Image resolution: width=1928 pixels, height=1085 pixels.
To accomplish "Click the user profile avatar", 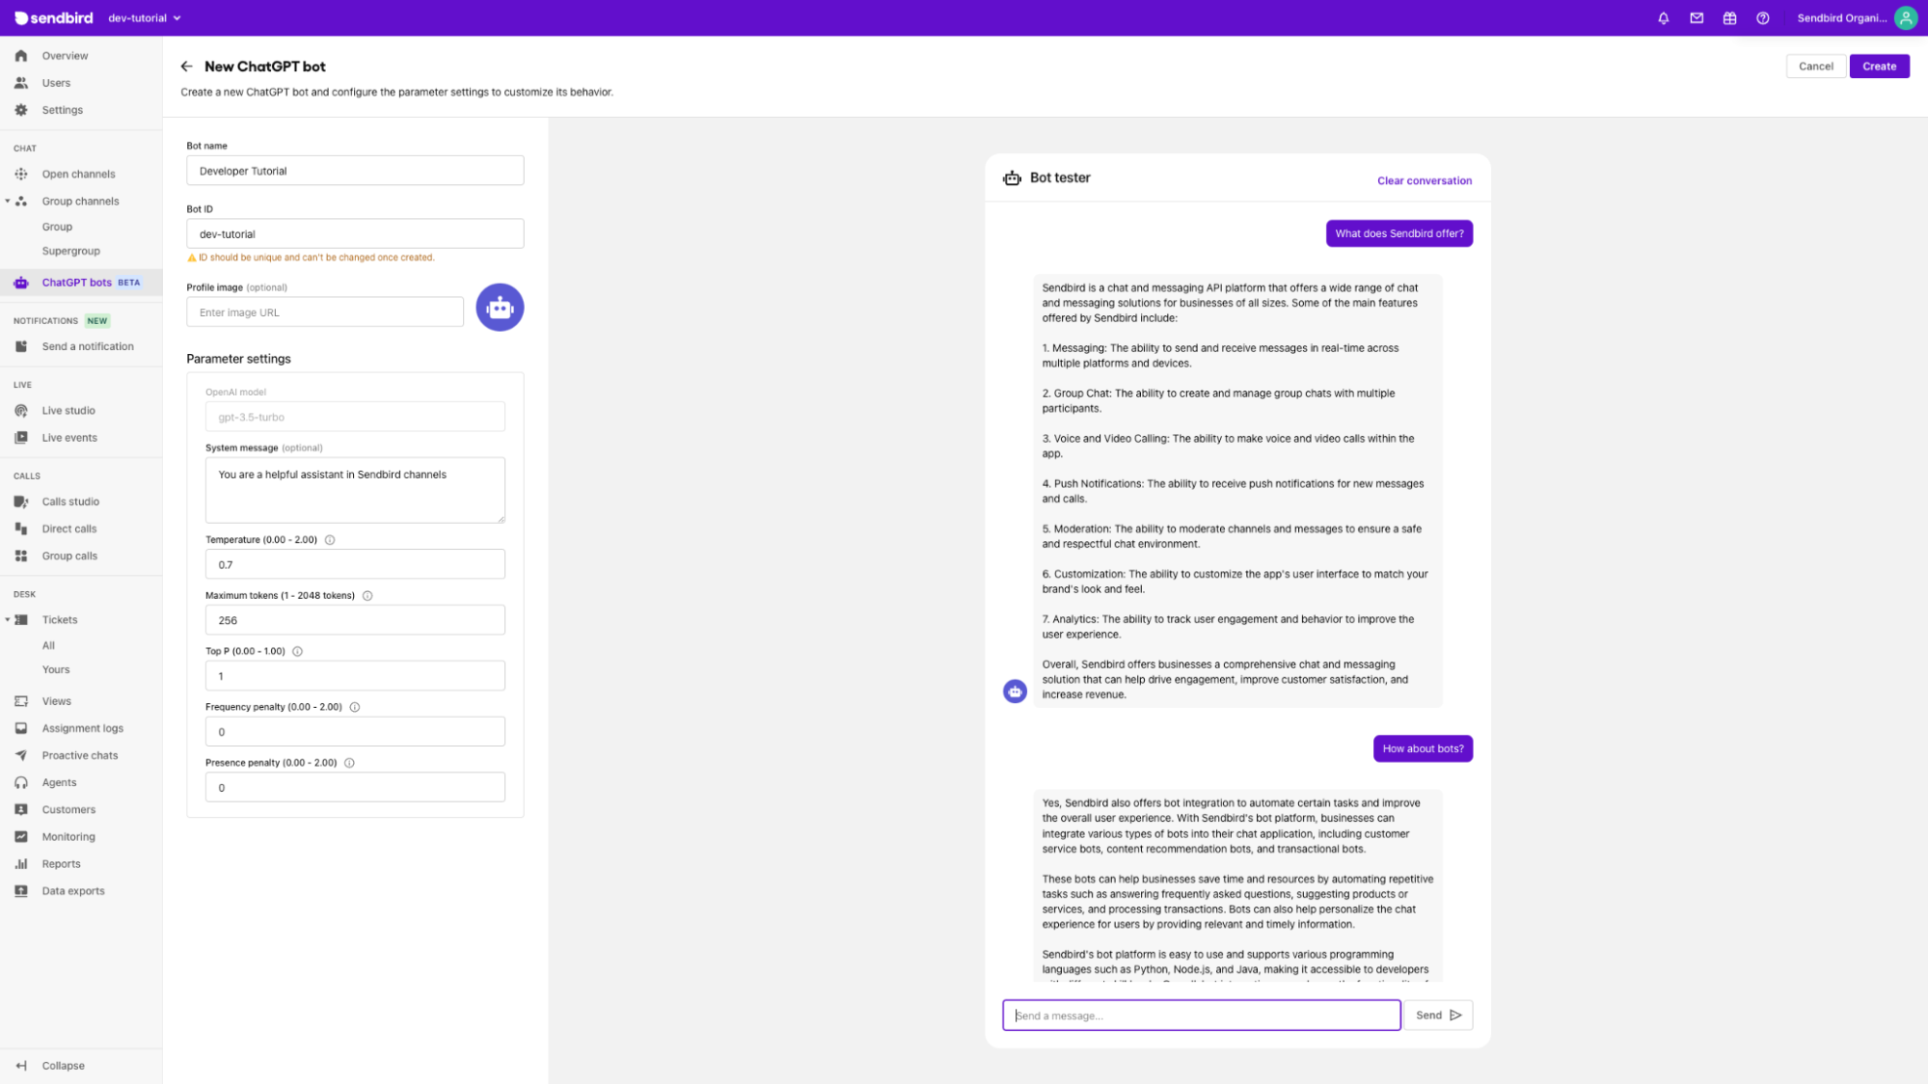I will 1906,18.
